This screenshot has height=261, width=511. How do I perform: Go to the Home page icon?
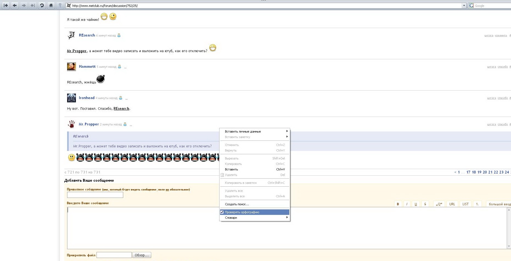[51, 5]
